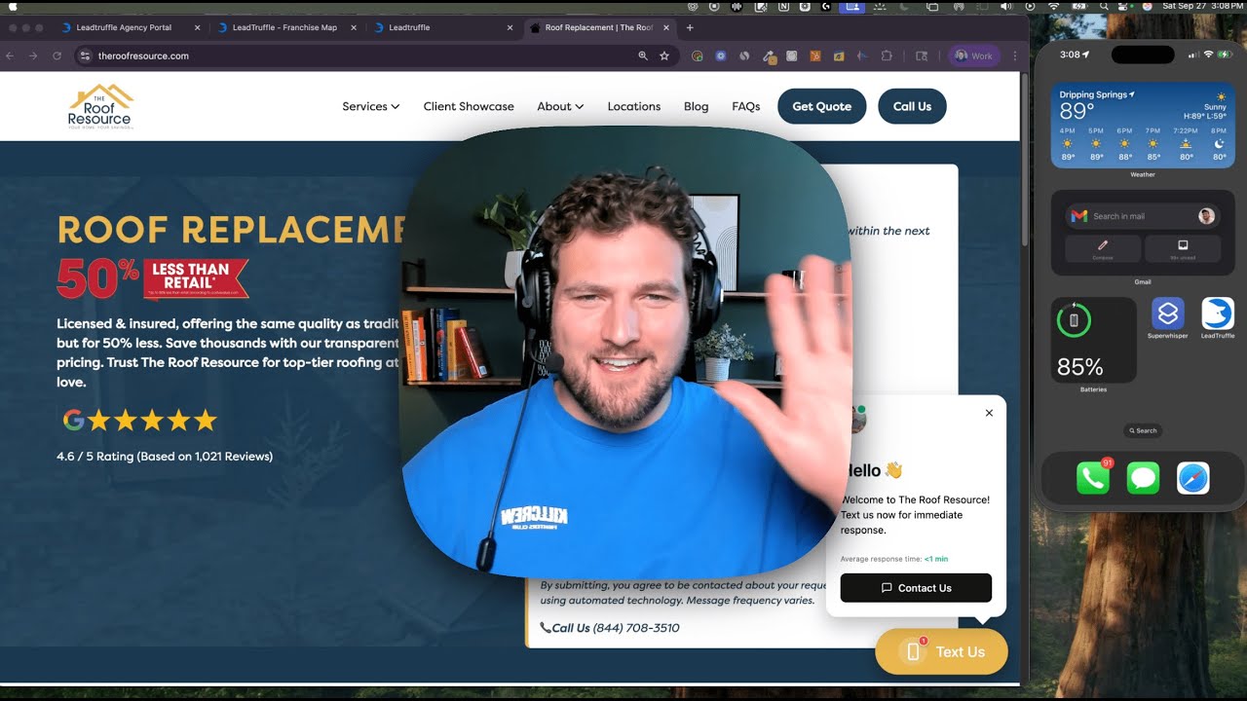Tap the Gmail account avatar
The width and height of the screenshot is (1247, 701).
(1207, 216)
